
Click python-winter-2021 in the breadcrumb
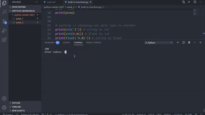coord(54,7)
